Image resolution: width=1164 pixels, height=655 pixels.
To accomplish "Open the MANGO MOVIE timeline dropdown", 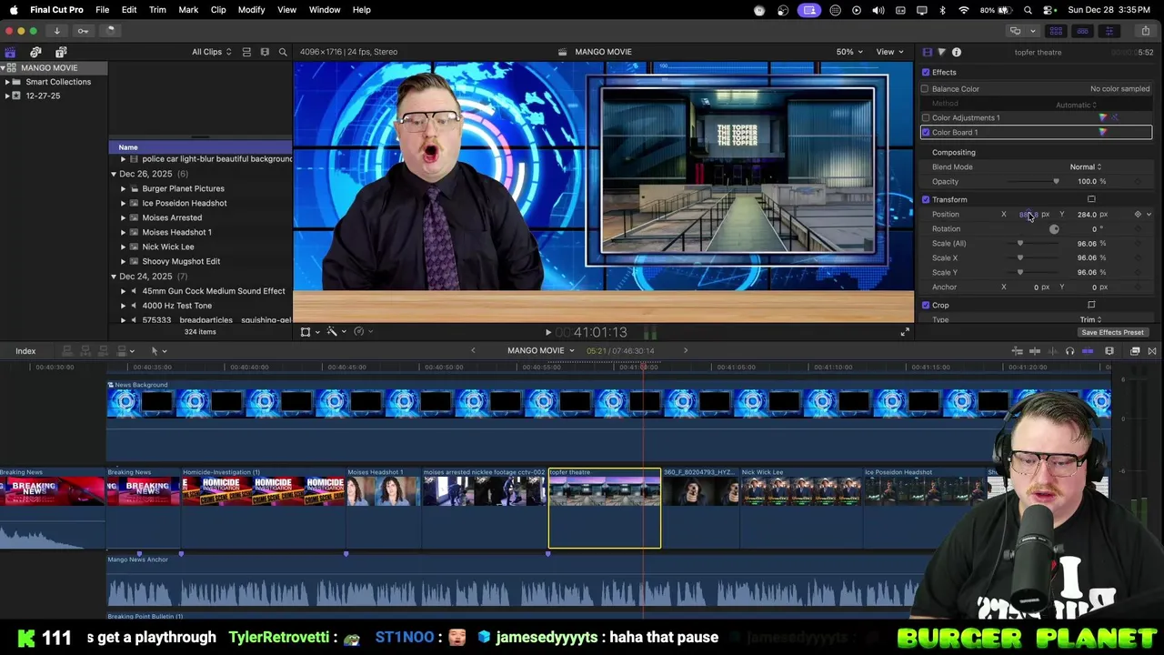I will (541, 350).
